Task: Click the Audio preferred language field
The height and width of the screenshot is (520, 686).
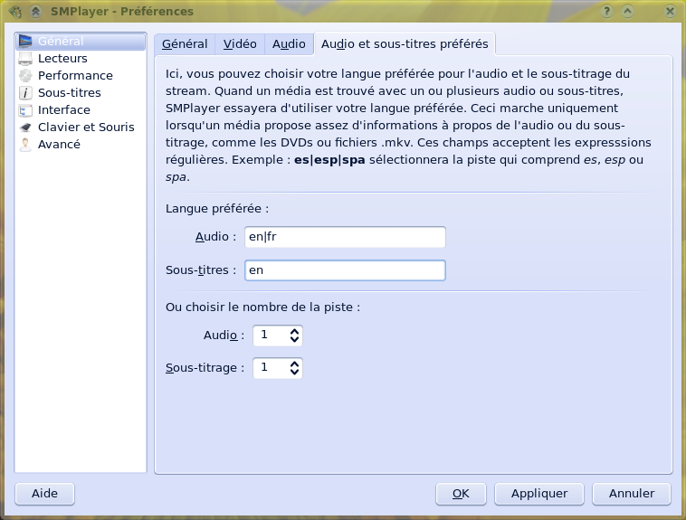Action: click(345, 237)
